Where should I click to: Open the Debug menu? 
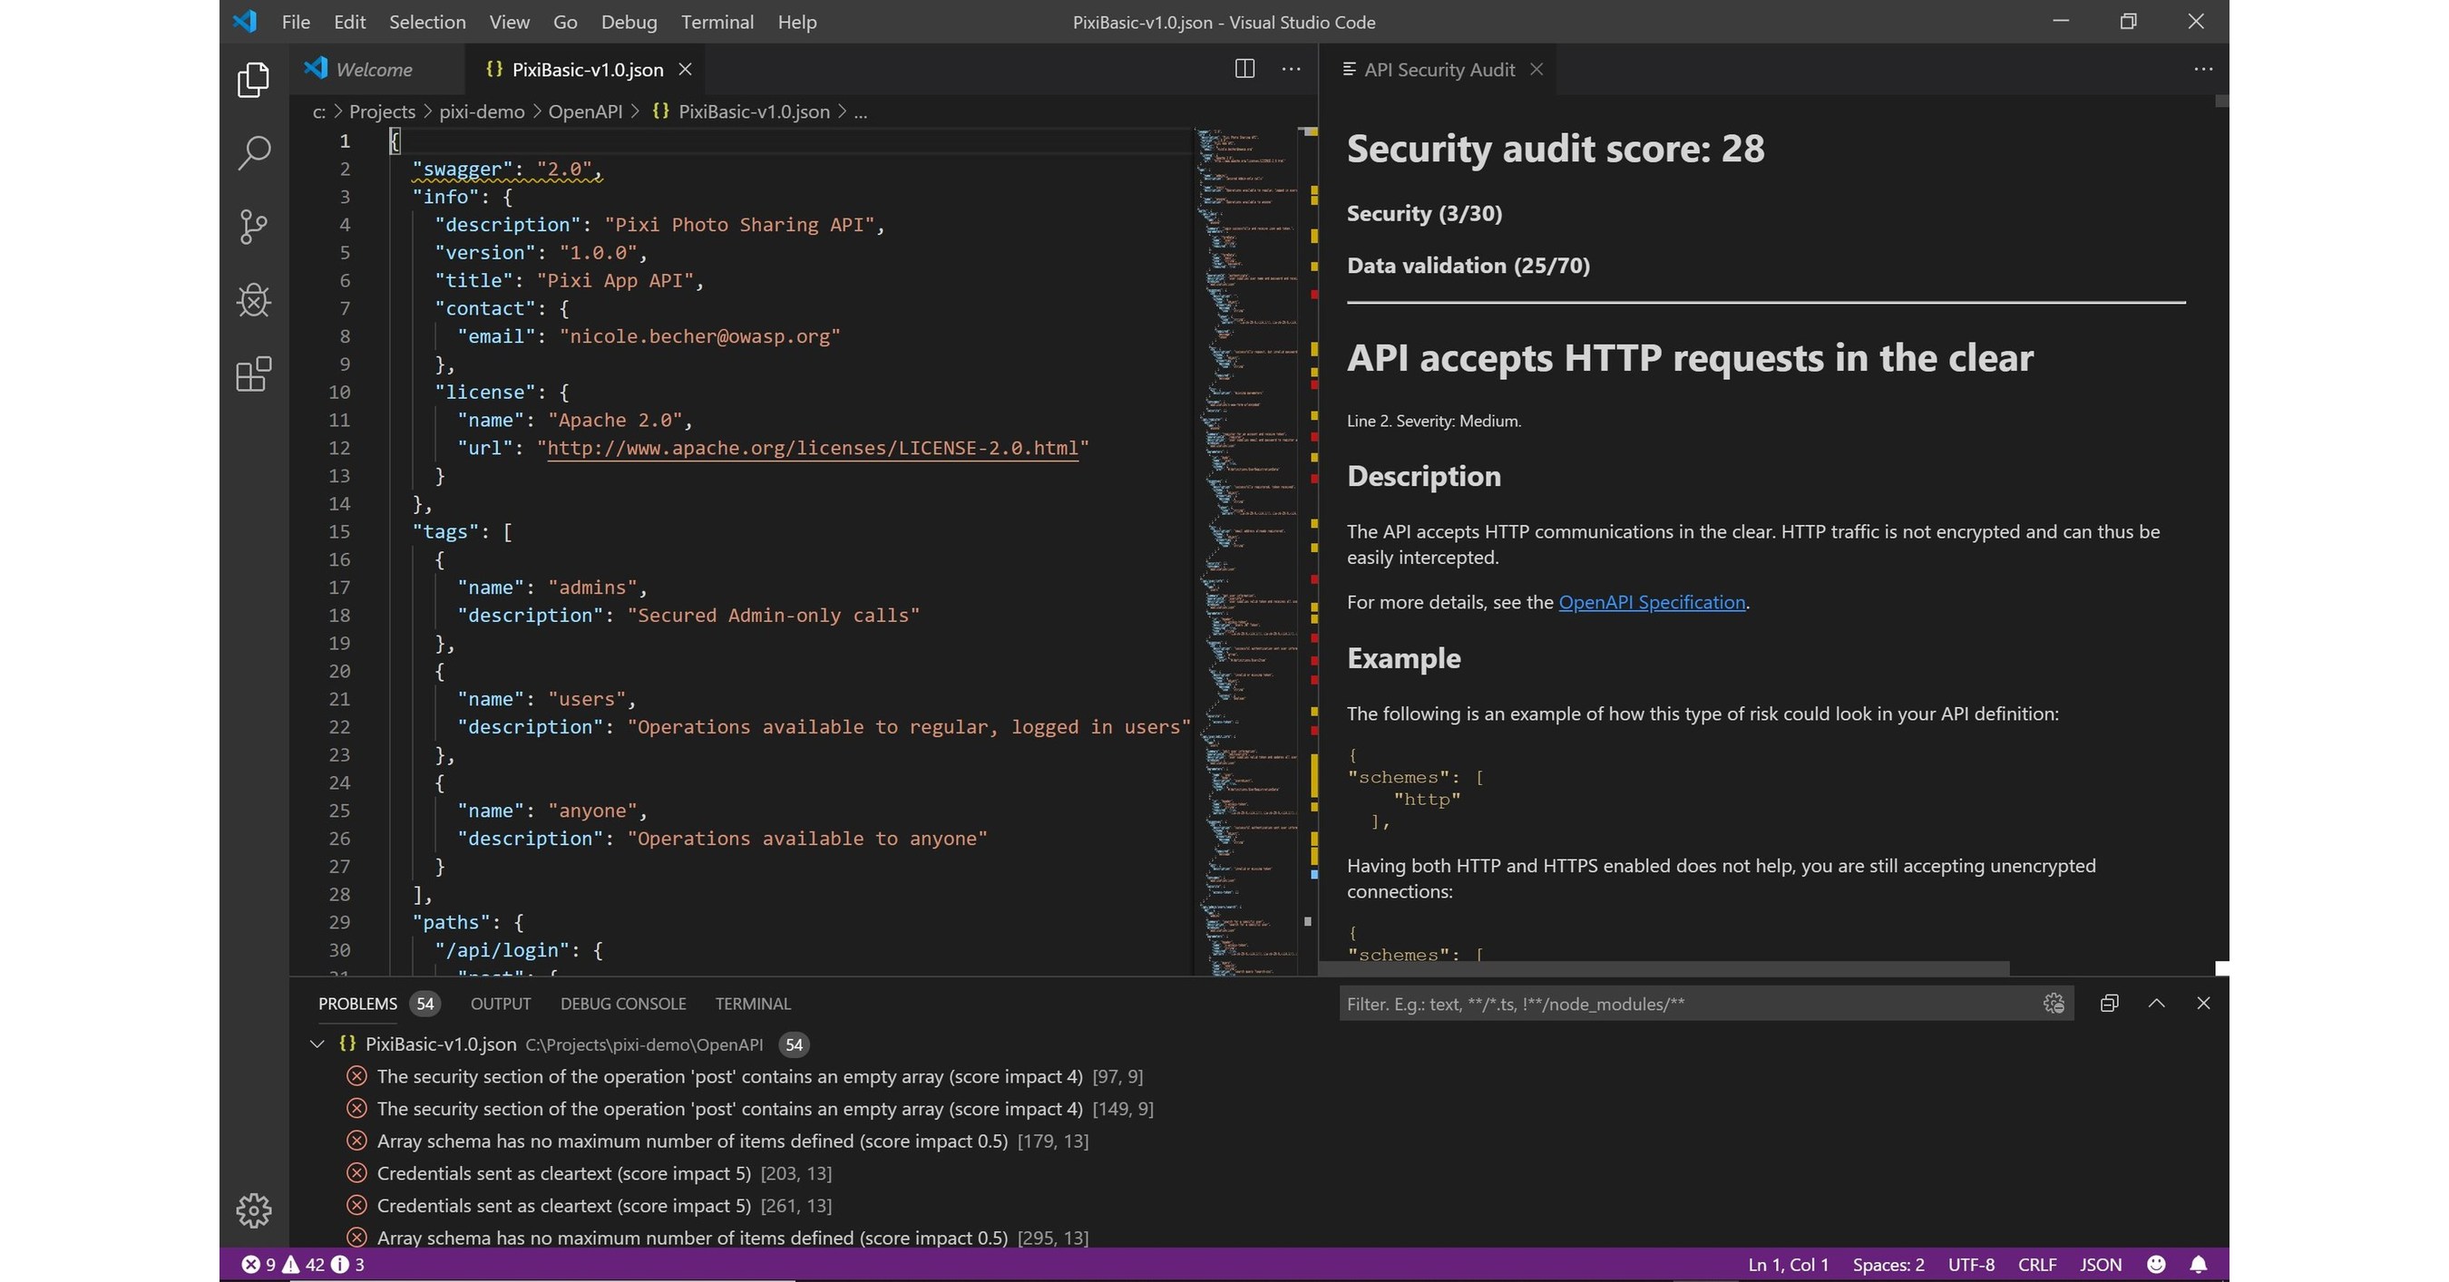[629, 22]
